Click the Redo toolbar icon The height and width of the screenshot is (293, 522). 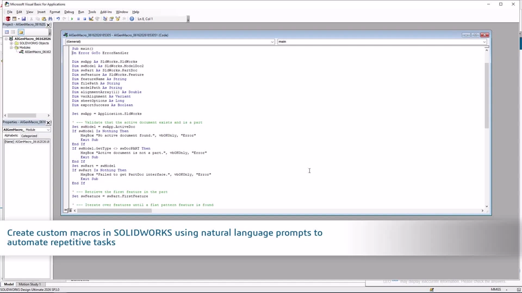[x=64, y=19]
